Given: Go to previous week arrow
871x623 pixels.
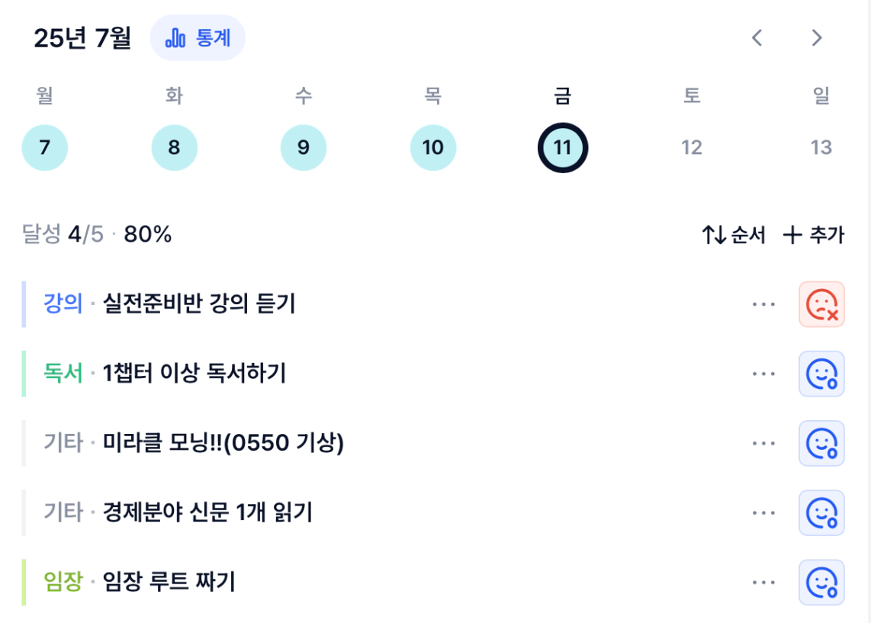Looking at the screenshot, I should (x=757, y=38).
